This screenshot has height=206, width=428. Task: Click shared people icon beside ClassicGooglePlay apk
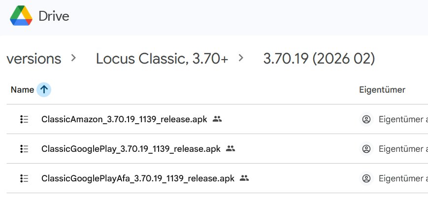pos(230,149)
